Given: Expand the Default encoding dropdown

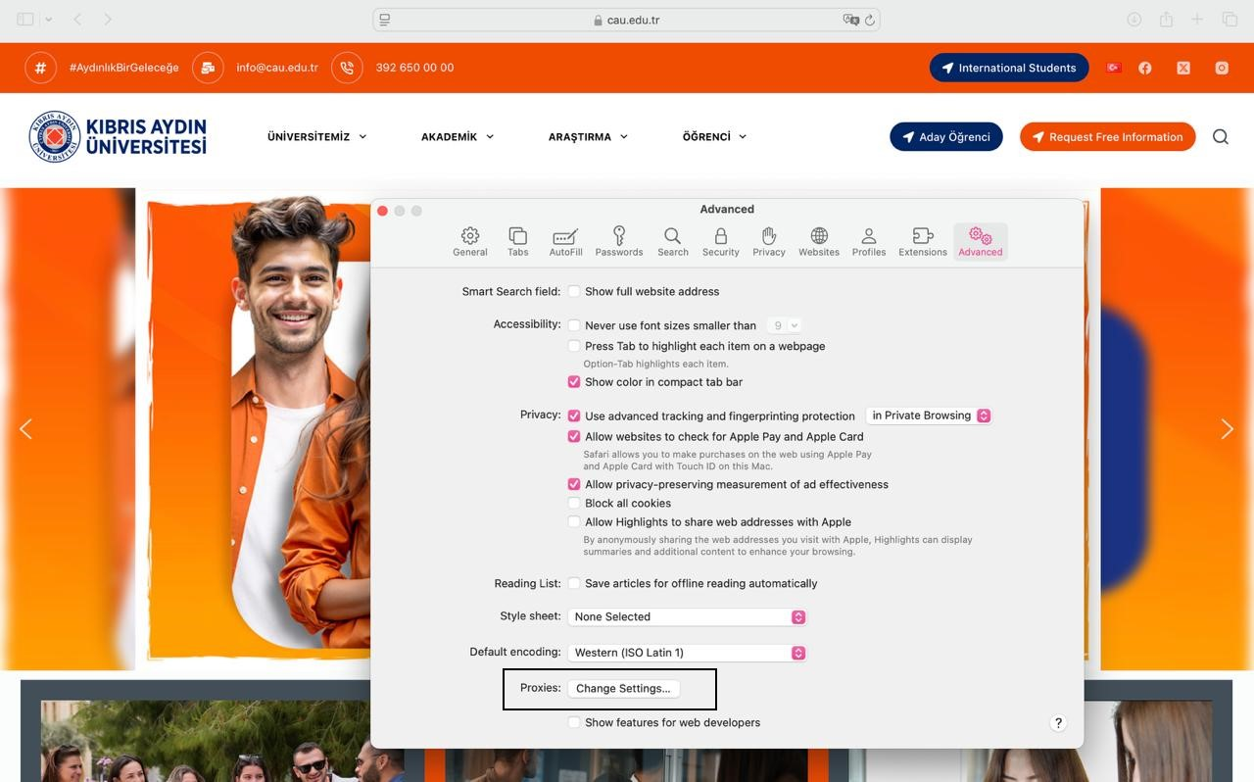Looking at the screenshot, I should [x=687, y=653].
